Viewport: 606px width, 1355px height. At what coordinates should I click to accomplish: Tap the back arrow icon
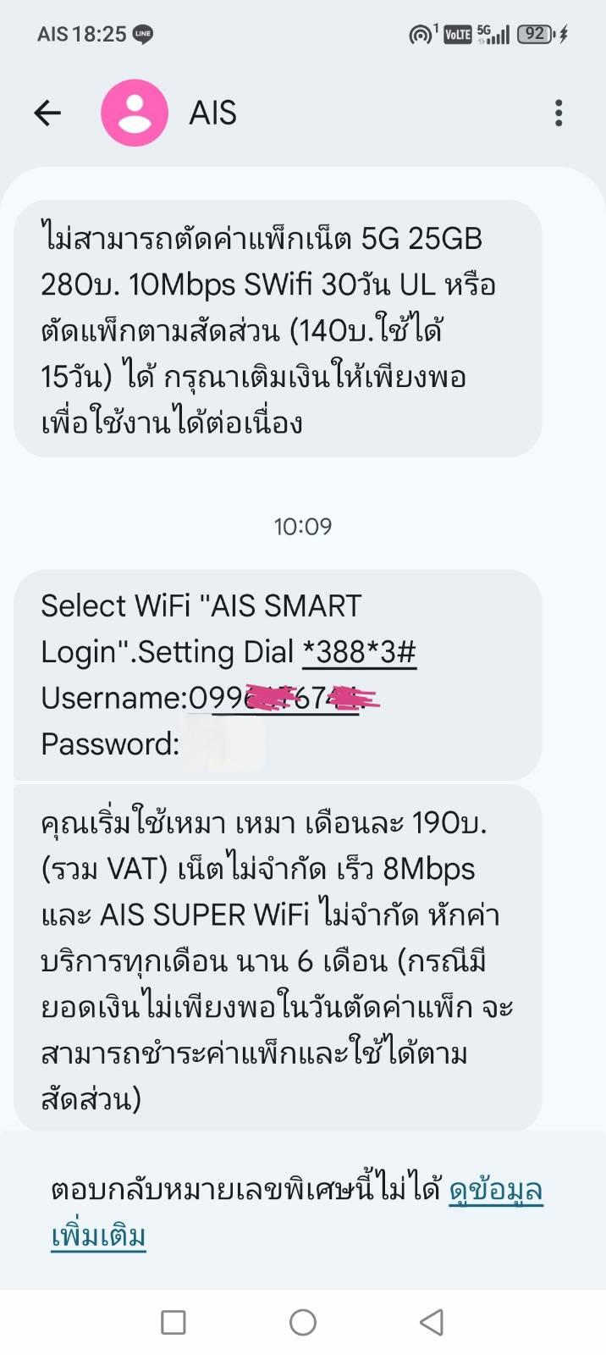pos(47,113)
